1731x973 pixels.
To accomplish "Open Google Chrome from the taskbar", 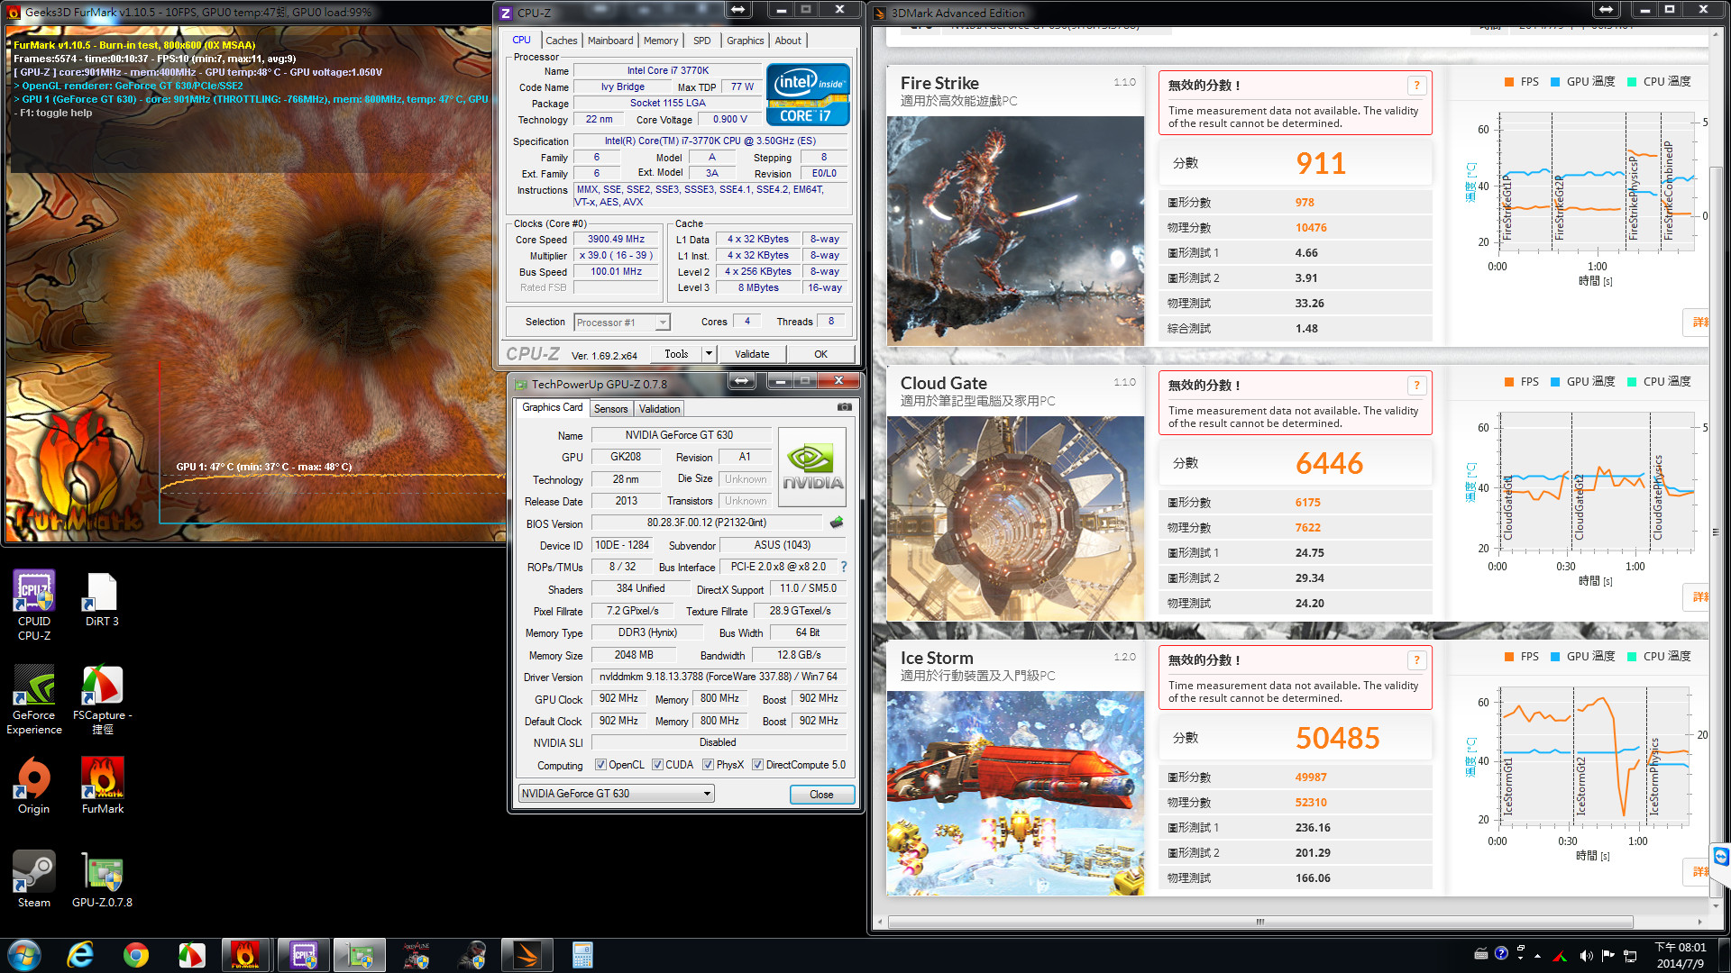I will click(x=136, y=955).
